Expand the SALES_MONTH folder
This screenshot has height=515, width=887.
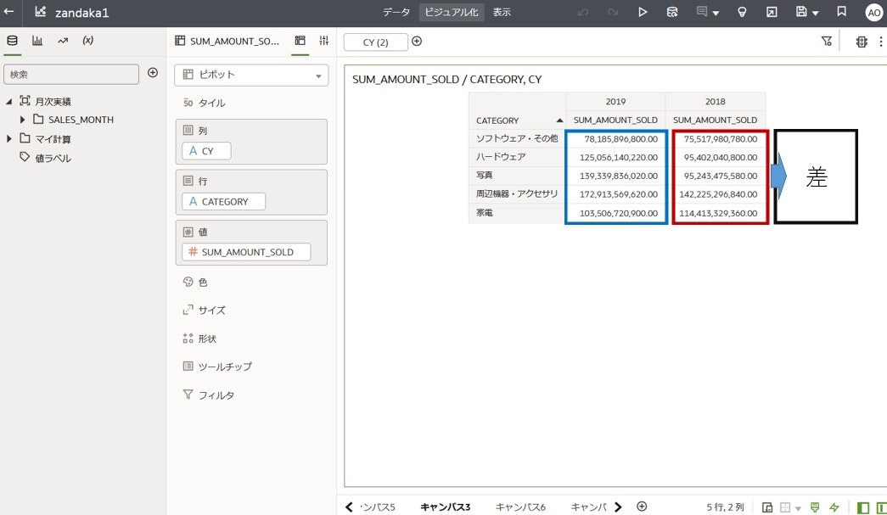point(22,120)
